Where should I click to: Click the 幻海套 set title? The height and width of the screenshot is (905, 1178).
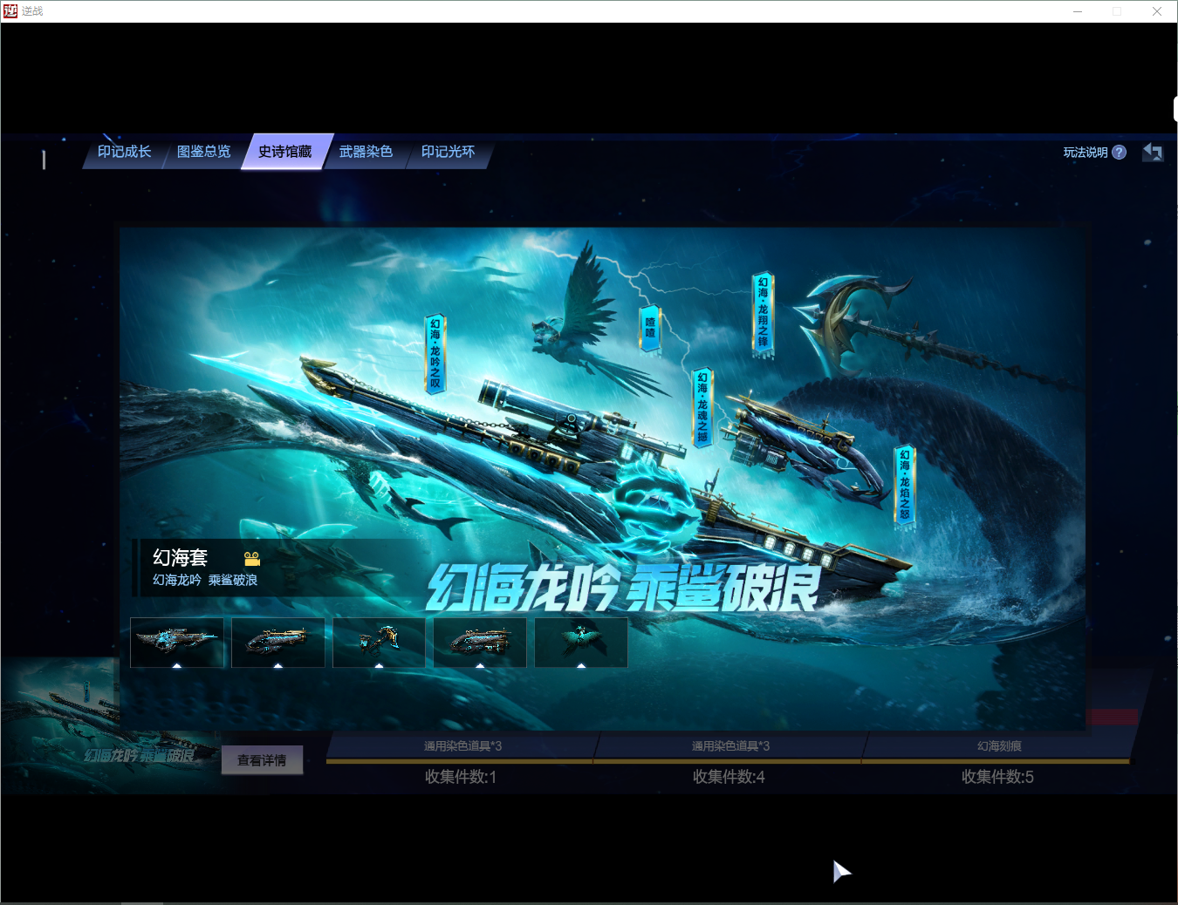pos(180,558)
